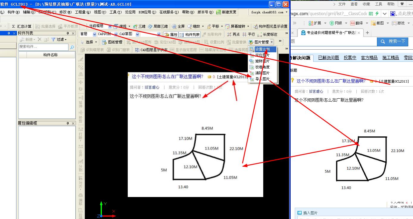Select the 分割 split tool in the side toolbar
This screenshot has height=219, width=413.
pos(81,166)
